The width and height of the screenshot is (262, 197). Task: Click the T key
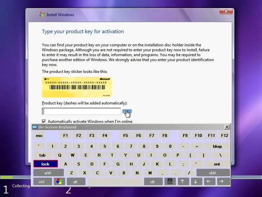(x=112, y=155)
